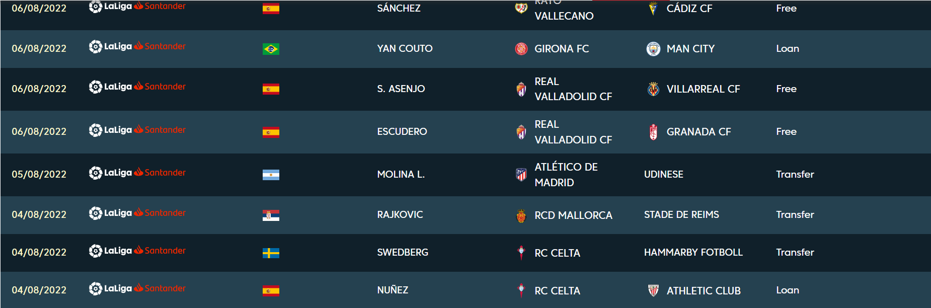
Task: Click the UDINESE club name
Action: pyautogui.click(x=663, y=174)
